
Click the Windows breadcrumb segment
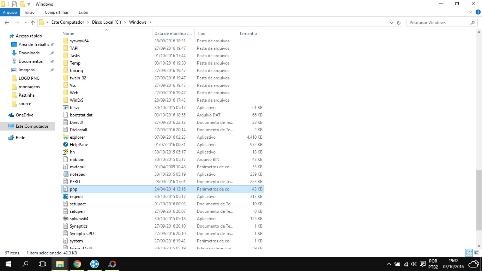tap(138, 22)
